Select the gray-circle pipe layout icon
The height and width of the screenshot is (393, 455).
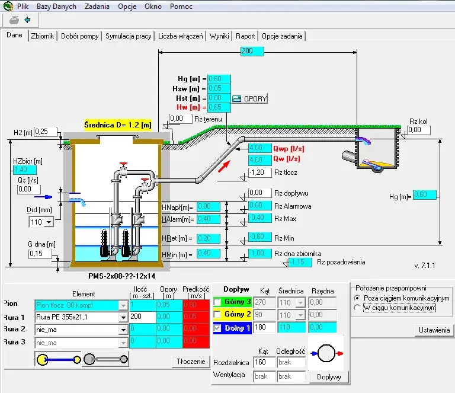click(105, 359)
